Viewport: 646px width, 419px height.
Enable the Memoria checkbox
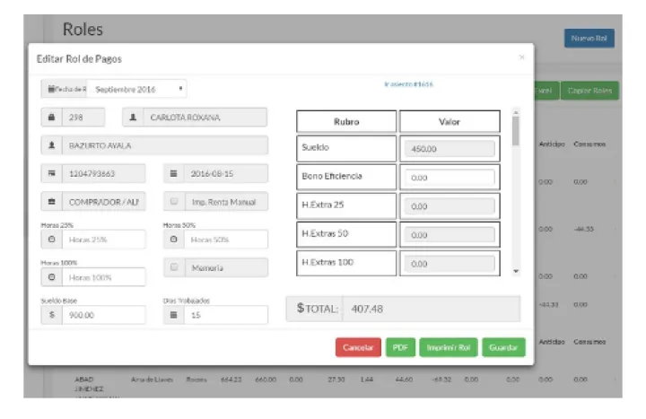tap(173, 267)
